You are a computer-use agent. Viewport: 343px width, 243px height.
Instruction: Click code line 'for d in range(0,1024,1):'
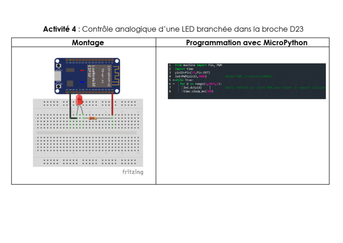[x=201, y=84]
